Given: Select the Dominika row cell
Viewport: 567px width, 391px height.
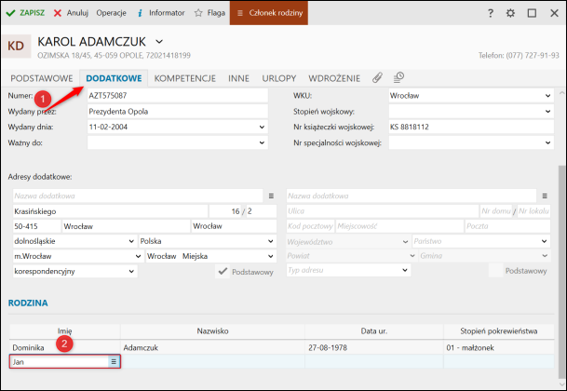Looking at the screenshot, I should click(x=65, y=347).
